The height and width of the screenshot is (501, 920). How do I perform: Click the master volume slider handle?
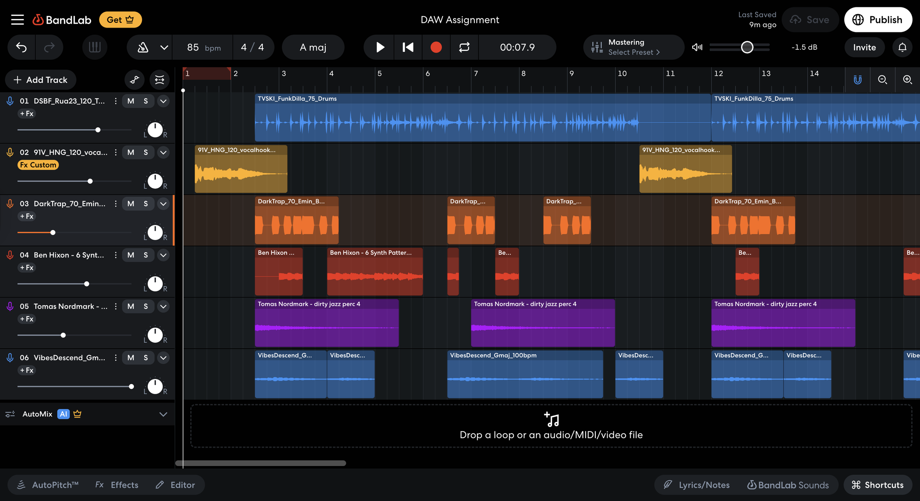pos(747,47)
